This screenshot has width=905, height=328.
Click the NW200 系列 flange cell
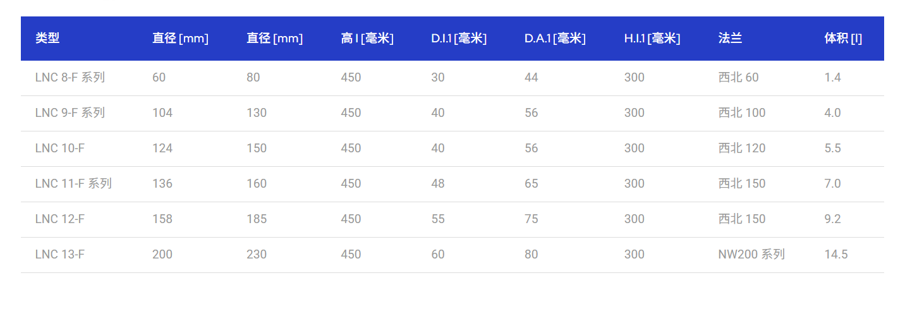pyautogui.click(x=751, y=255)
